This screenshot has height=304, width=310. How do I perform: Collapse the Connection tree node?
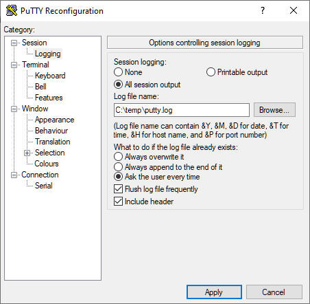click(14, 175)
